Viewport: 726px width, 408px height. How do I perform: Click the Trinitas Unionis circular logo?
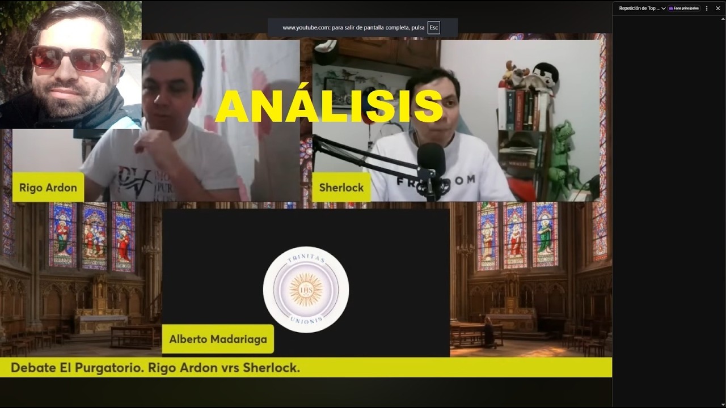[306, 290]
